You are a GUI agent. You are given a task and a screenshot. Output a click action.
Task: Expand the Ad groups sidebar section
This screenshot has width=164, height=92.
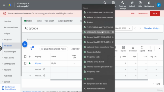point(3,39)
